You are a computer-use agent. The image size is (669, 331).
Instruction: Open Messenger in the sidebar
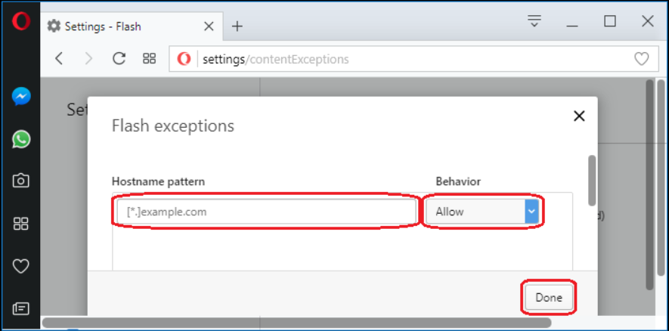tap(21, 97)
